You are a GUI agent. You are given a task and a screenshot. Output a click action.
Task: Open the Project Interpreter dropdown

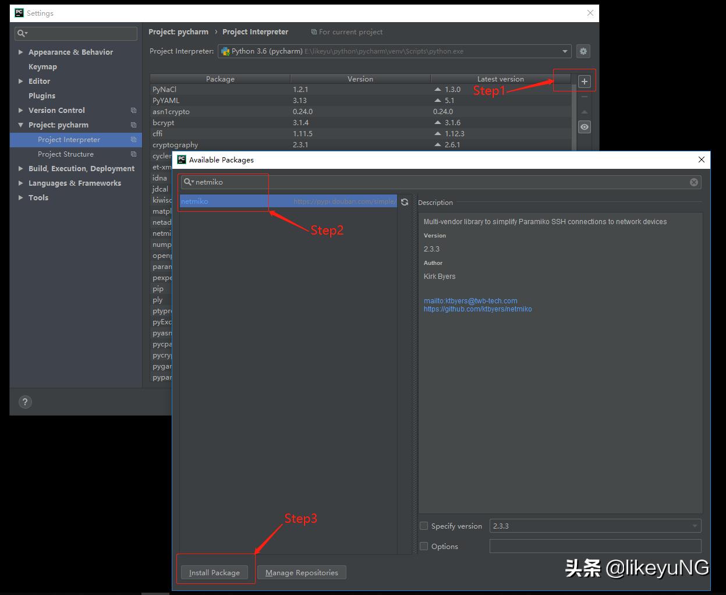[565, 51]
